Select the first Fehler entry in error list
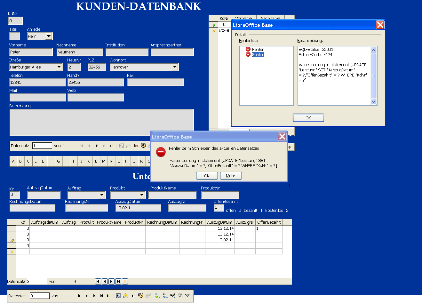The width and height of the screenshot is (422, 304). coord(255,49)
